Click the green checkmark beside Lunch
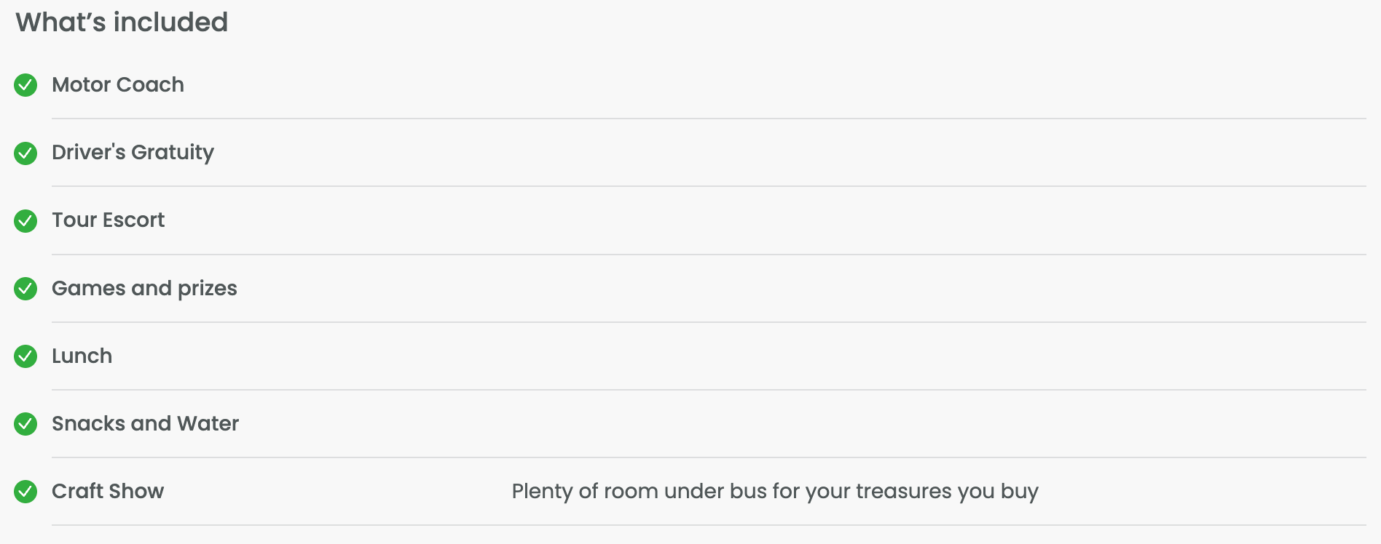This screenshot has width=1381, height=544. (25, 356)
